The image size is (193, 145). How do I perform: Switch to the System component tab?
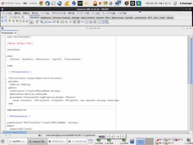pos(100,18)
